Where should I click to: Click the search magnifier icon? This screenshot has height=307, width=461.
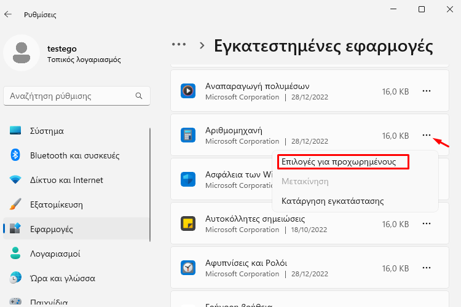click(x=139, y=96)
